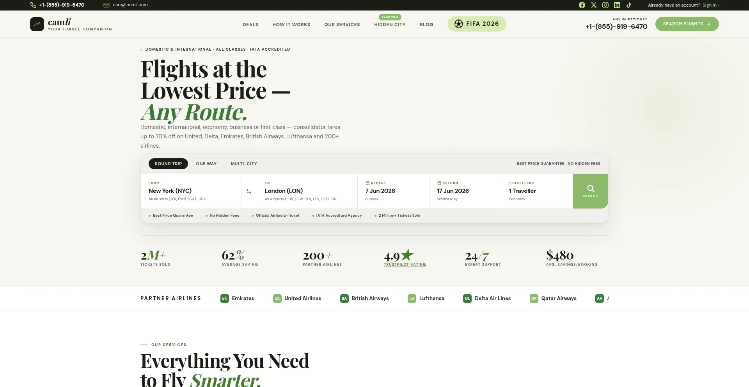Click the soccer ball icon in FIFA 2026
The image size is (749, 387).
click(459, 24)
